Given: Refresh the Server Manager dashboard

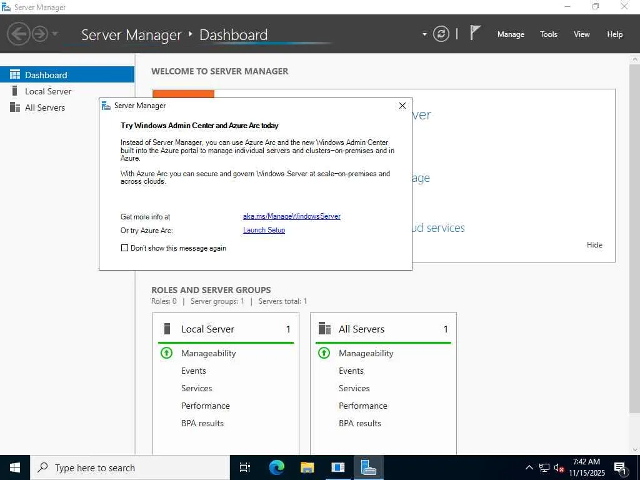Looking at the screenshot, I should click(x=441, y=34).
